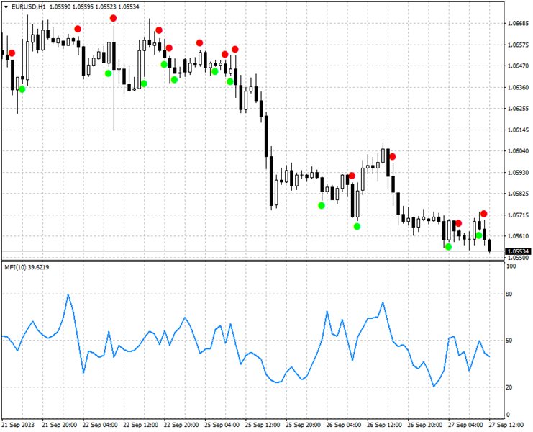The height and width of the screenshot is (432, 533).
Task: Click the 1.06255 price axis label
Action: coord(518,109)
